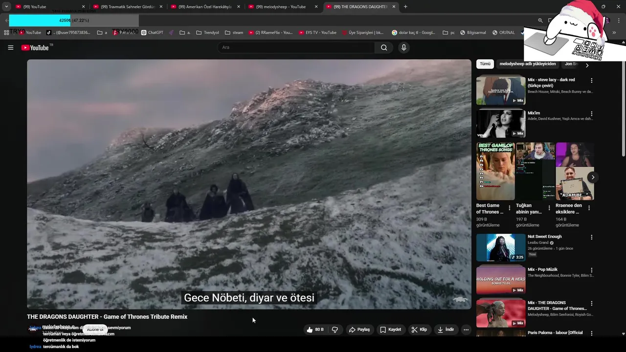626x352 pixels.
Task: Download the video with İndir
Action: (x=446, y=330)
